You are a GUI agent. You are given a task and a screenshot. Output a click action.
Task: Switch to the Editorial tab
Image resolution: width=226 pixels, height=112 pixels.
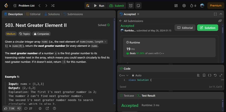pos(33,14)
